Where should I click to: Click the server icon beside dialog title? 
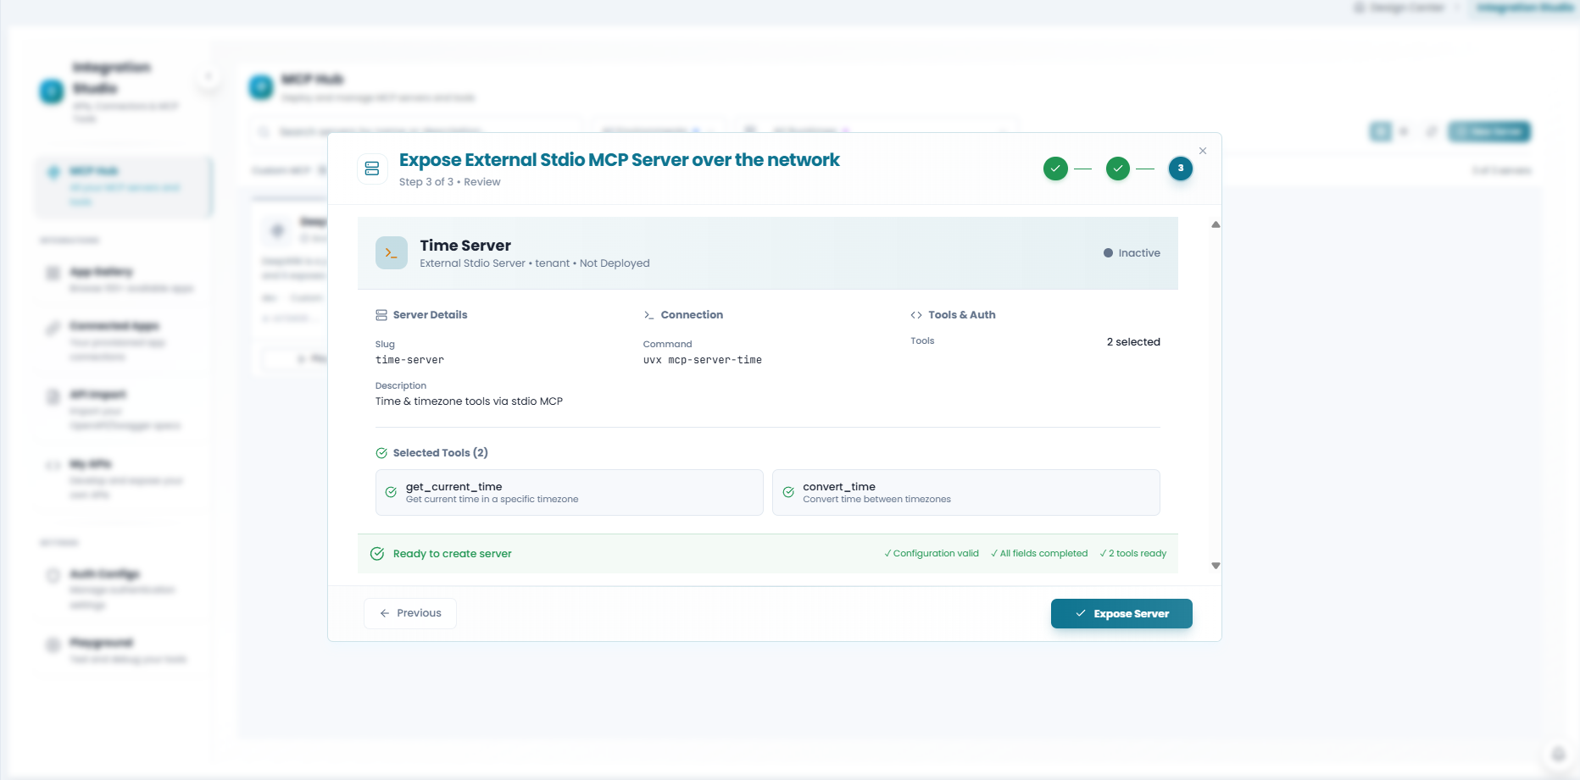(x=372, y=169)
